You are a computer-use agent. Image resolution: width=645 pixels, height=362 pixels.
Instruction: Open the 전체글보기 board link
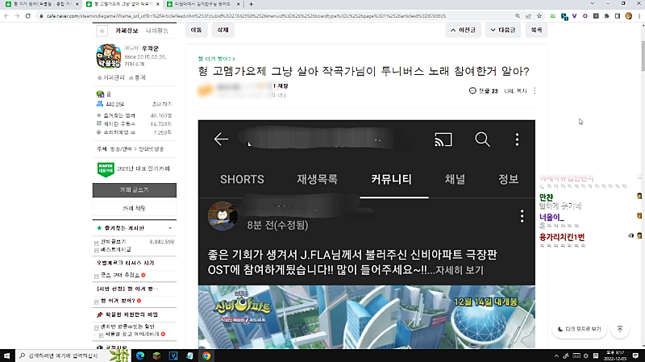[x=112, y=241]
